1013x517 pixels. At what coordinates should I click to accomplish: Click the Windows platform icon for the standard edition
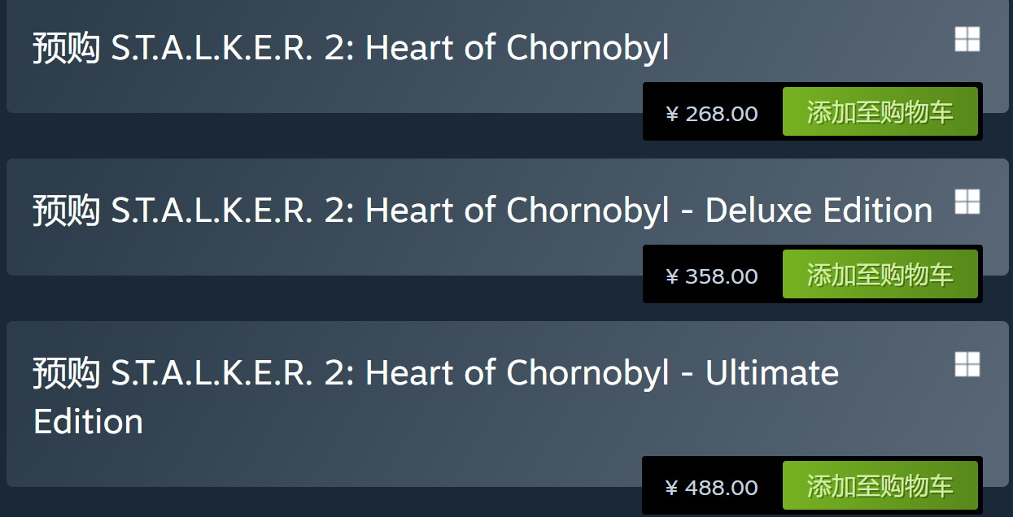coord(967,39)
